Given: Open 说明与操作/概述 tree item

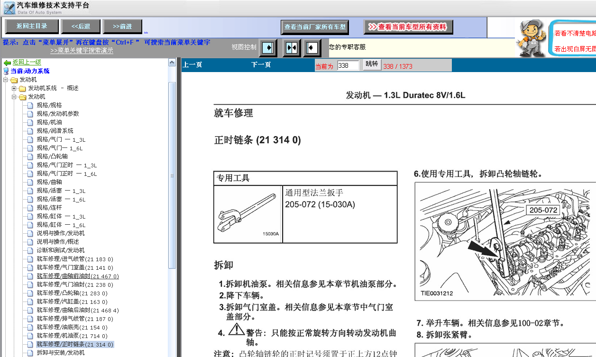Looking at the screenshot, I should pos(58,242).
